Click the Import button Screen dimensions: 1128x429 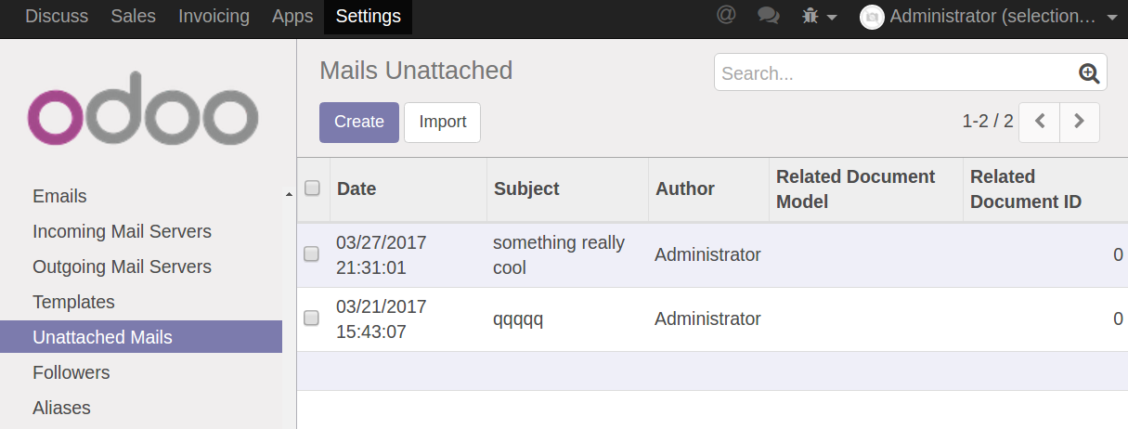[x=442, y=122]
